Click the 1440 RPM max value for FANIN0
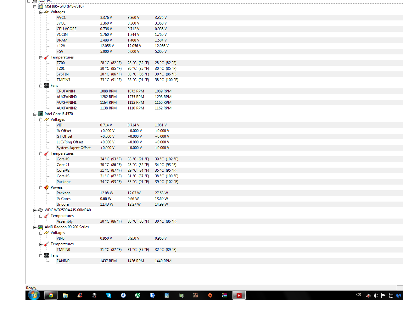The image size is (403, 322). click(x=163, y=261)
